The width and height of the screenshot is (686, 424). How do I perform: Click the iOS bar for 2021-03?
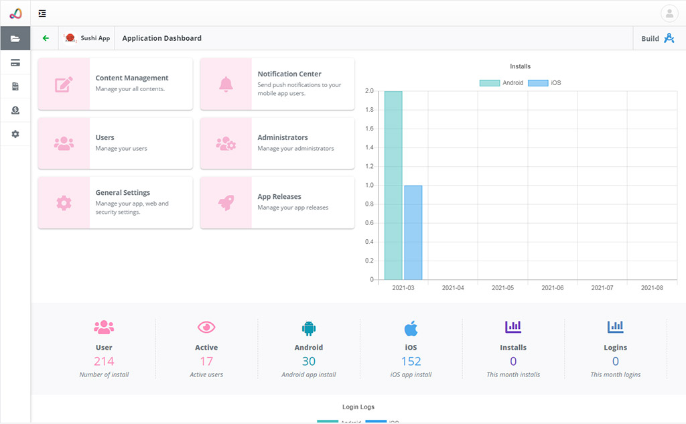click(413, 232)
